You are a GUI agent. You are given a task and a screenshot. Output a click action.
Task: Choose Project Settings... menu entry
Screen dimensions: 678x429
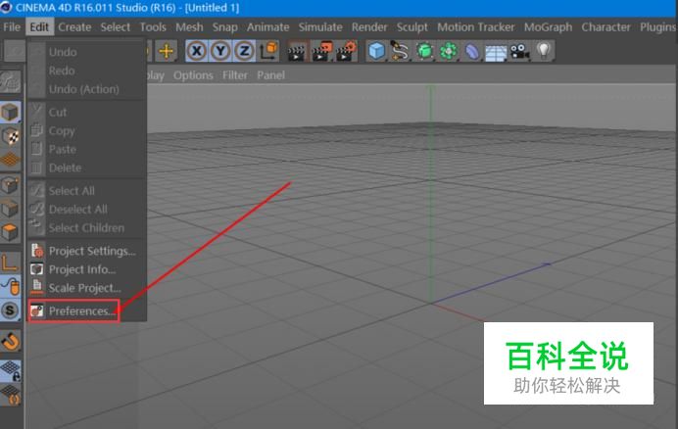[86, 251]
